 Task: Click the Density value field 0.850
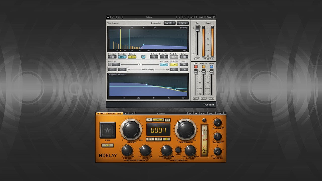[x=184, y=57]
